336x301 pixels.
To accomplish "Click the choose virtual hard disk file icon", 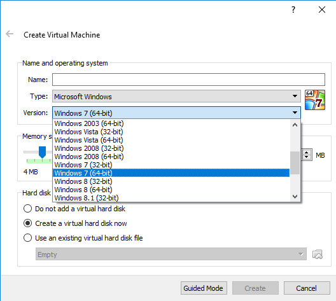I will coord(318,255).
